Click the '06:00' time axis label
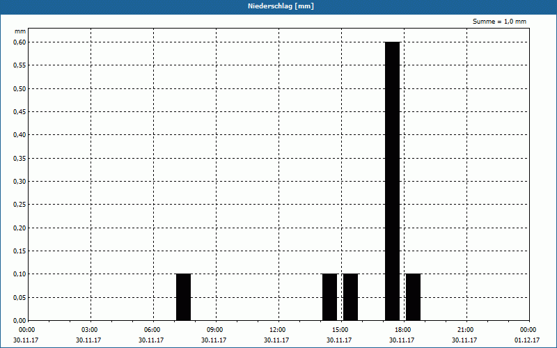The image size is (557, 348). (x=152, y=330)
